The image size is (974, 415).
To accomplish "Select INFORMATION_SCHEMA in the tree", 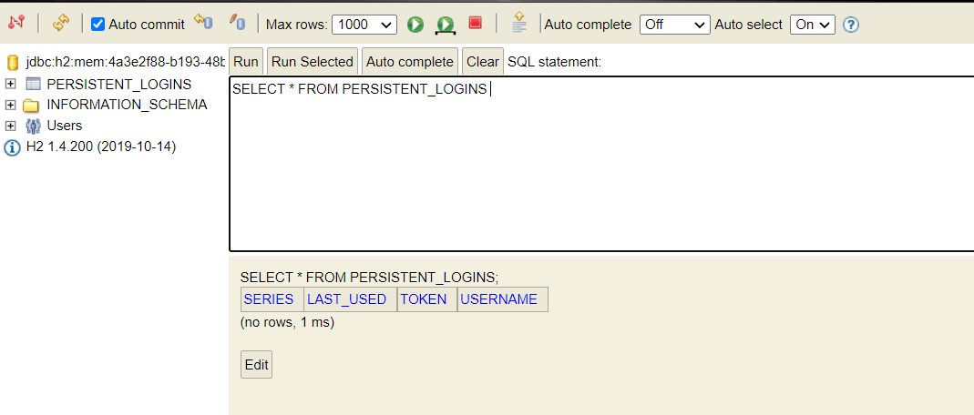I will [x=127, y=105].
